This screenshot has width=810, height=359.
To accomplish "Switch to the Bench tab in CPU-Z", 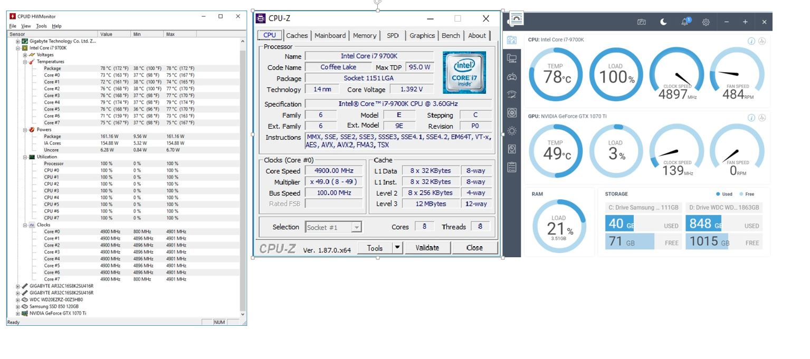I will click(451, 35).
